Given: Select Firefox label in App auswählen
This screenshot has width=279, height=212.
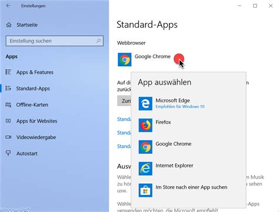Looking at the screenshot, I should tap(163, 122).
